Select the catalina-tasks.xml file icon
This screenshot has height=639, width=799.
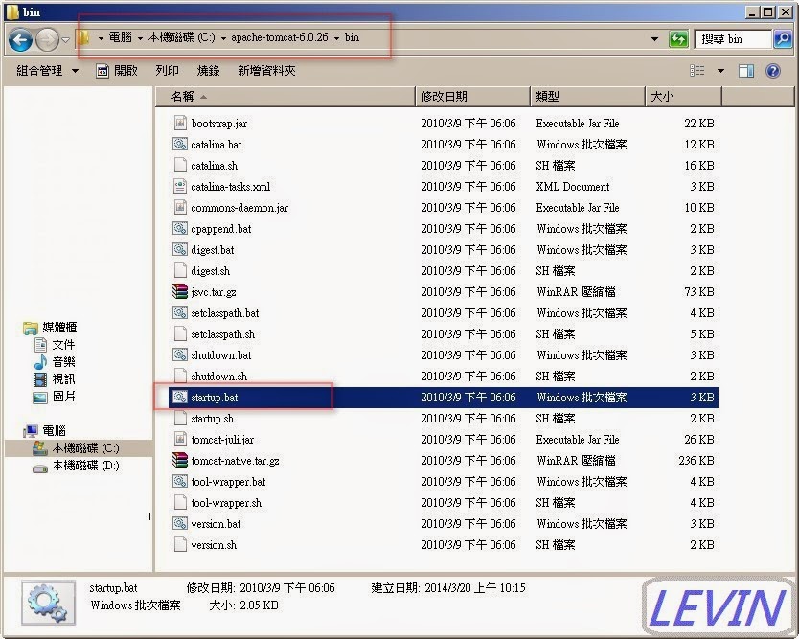180,186
